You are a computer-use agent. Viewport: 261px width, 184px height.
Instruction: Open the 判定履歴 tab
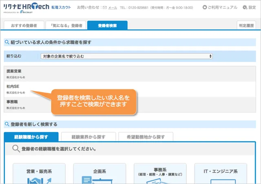pyautogui.click(x=246, y=26)
